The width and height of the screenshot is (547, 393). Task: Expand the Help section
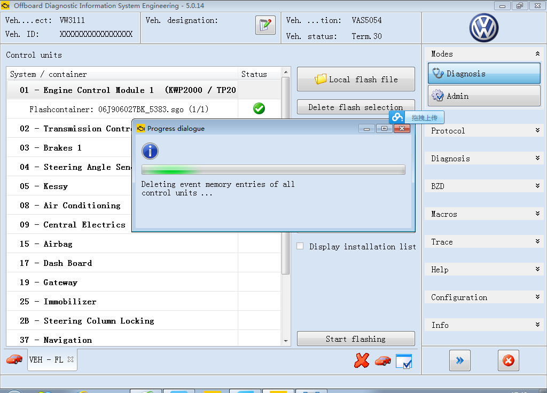point(537,269)
